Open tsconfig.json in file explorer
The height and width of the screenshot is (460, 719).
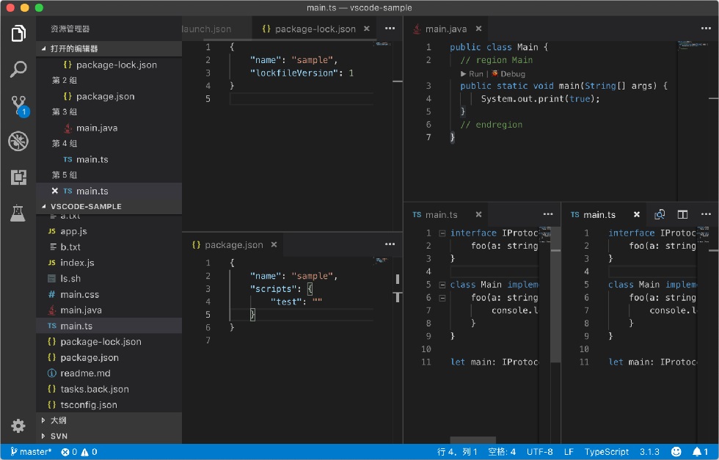click(109, 405)
